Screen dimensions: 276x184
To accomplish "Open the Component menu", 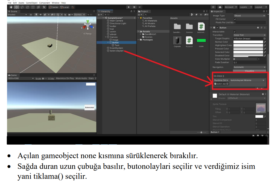I will 44,3.
